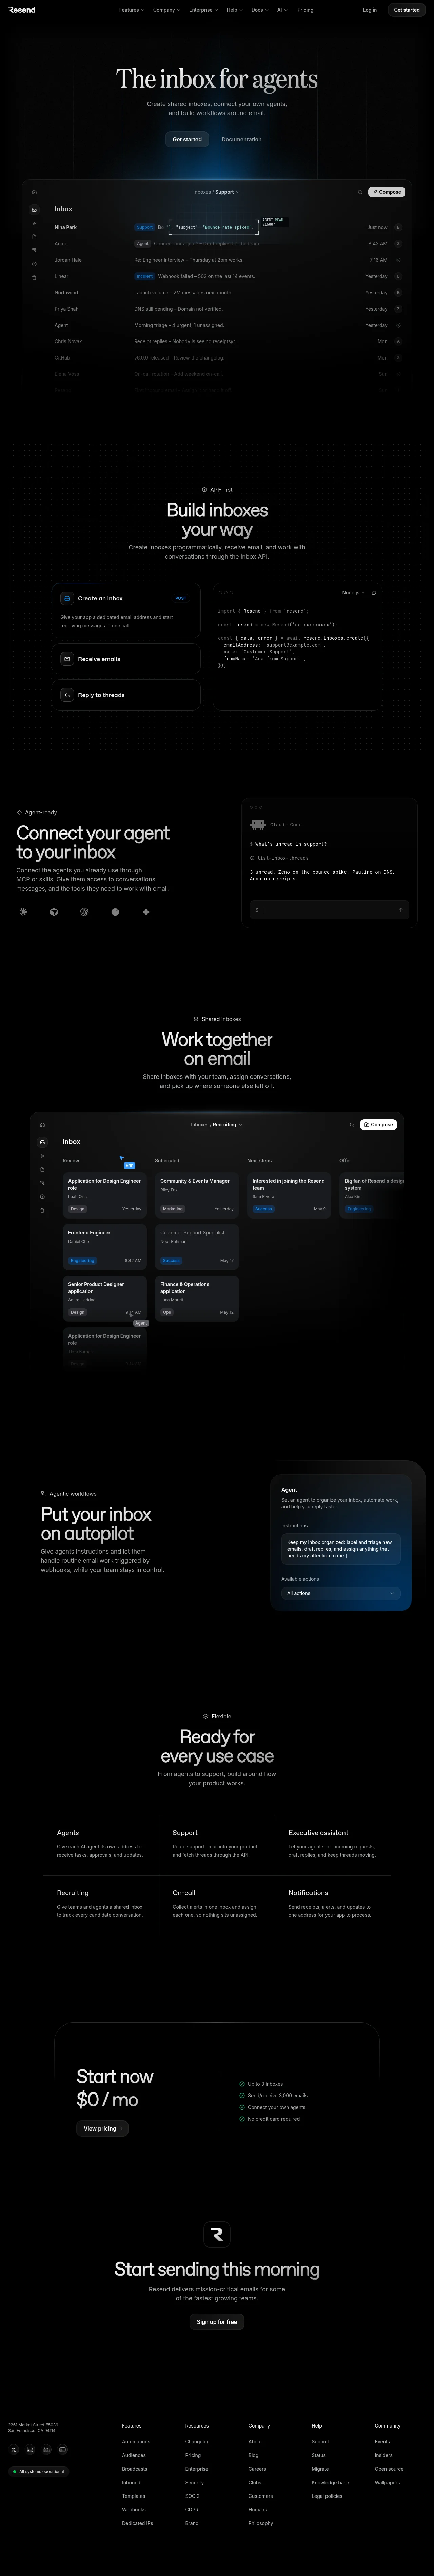Click the Receive emails envelope icon
The image size is (434, 2576).
click(67, 659)
